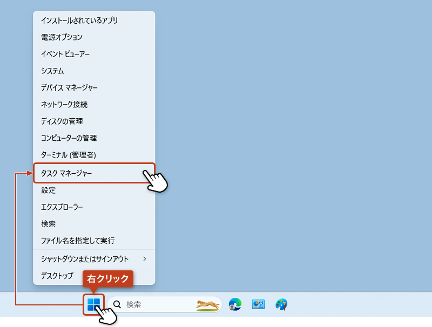Launch Paint from the taskbar

click(x=281, y=304)
